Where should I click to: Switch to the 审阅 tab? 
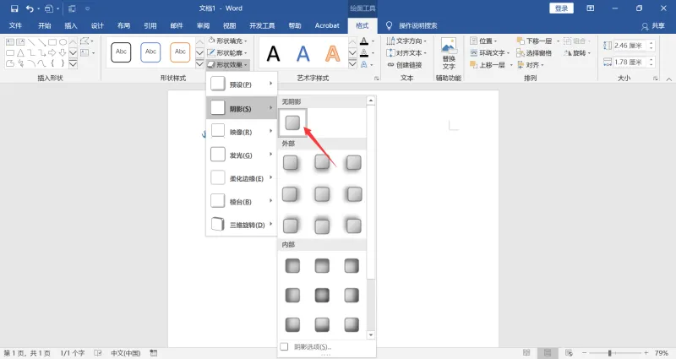click(203, 25)
